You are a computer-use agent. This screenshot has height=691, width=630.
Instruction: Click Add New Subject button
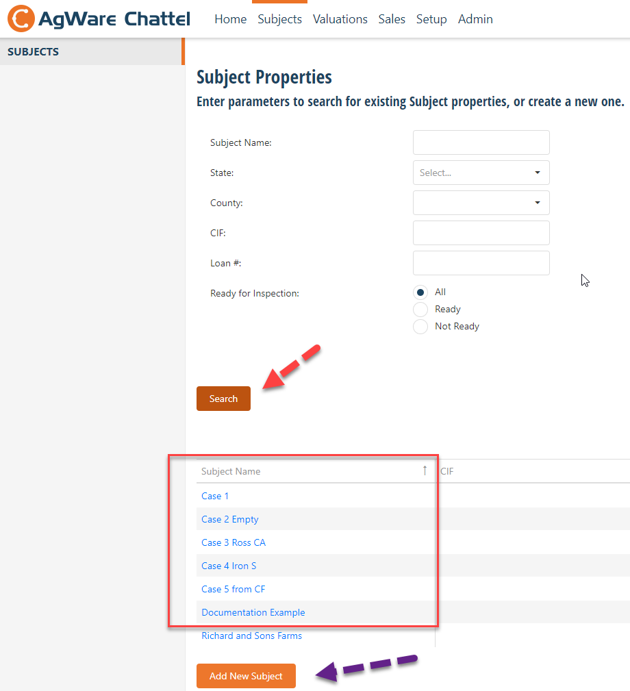246,675
